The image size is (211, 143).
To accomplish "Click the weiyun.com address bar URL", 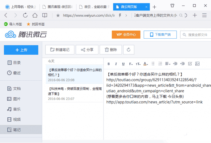I will tap(89, 15).
